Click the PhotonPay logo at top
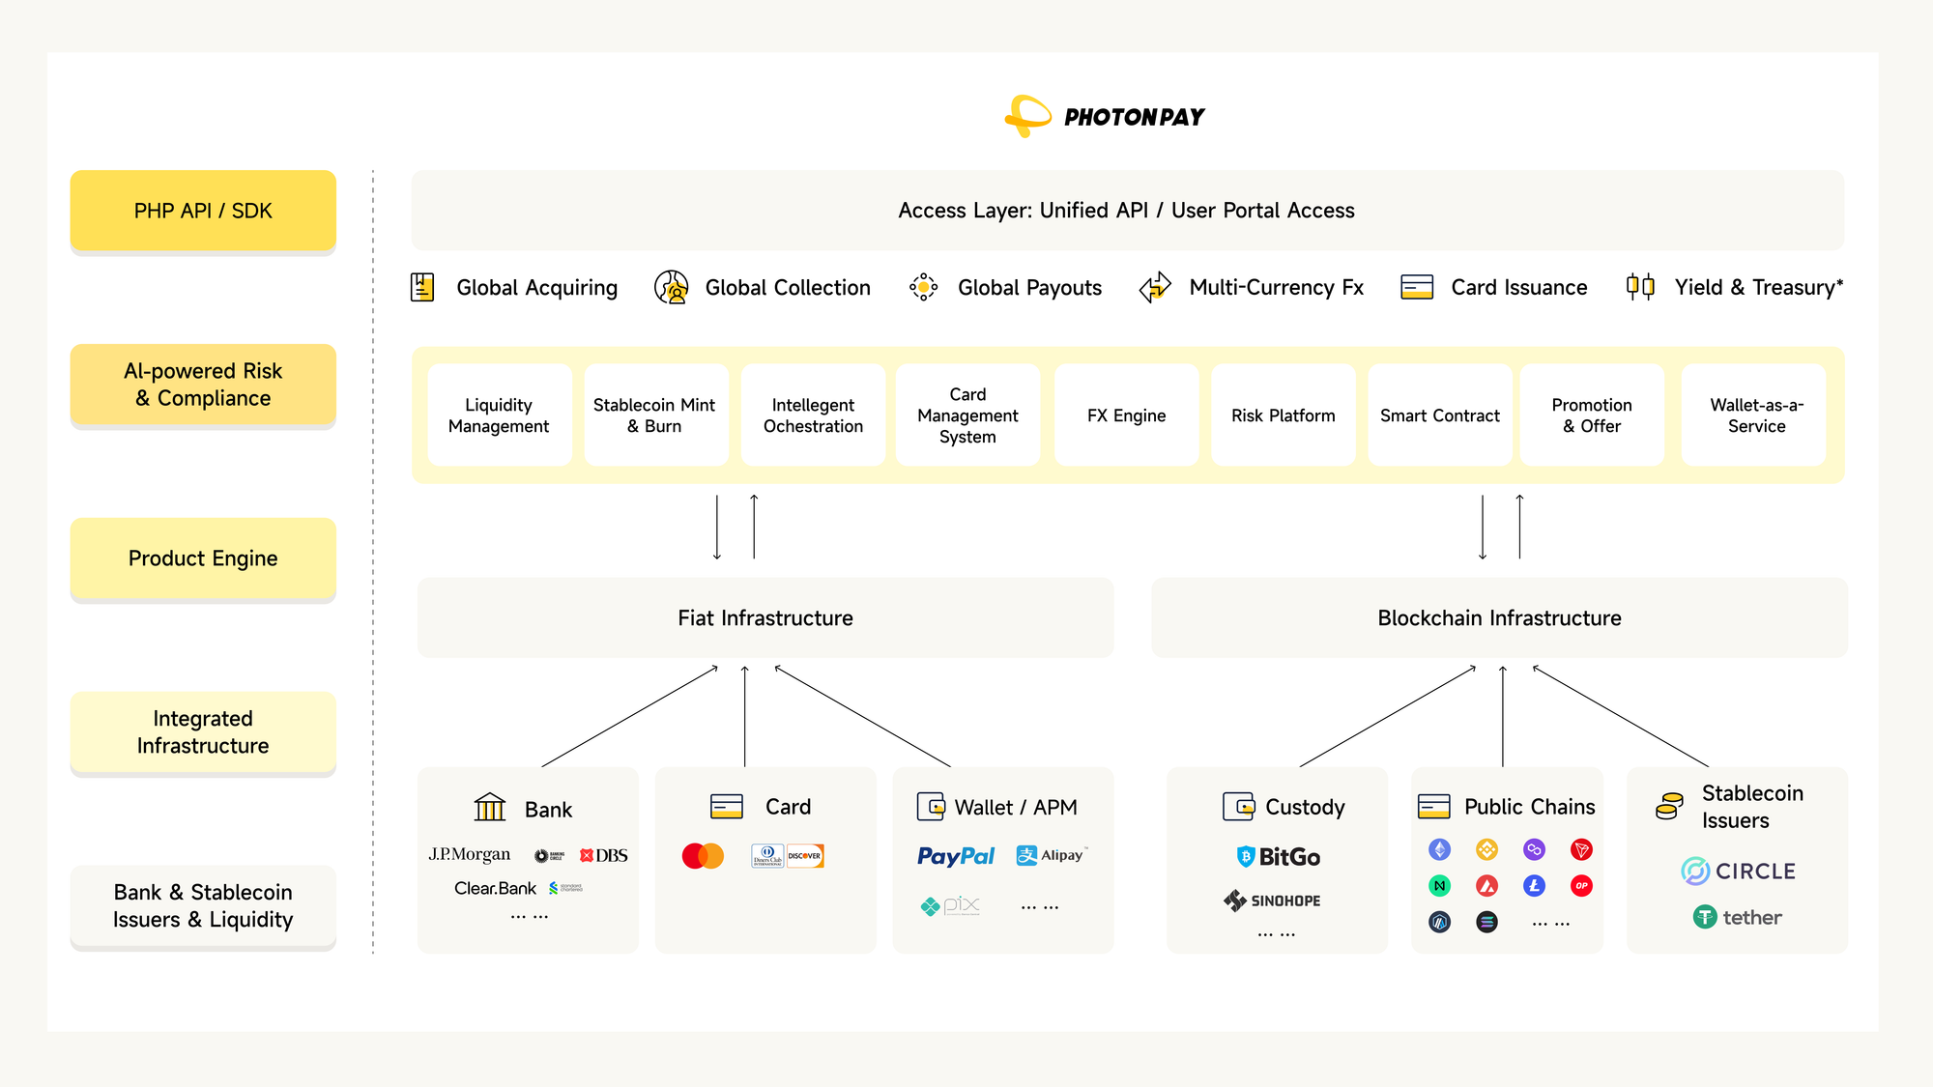1933x1087 pixels. click(1106, 117)
